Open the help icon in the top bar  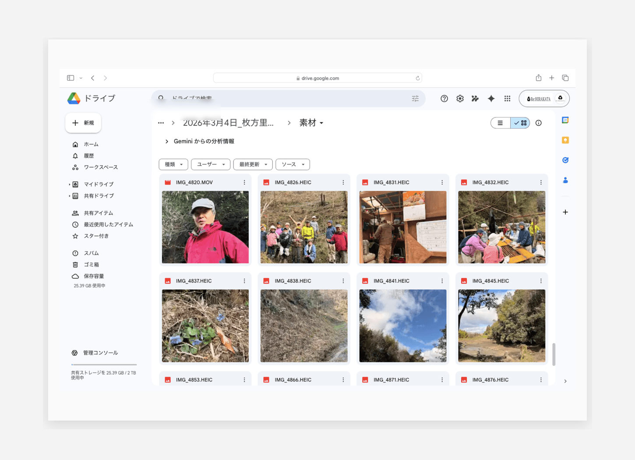444,99
